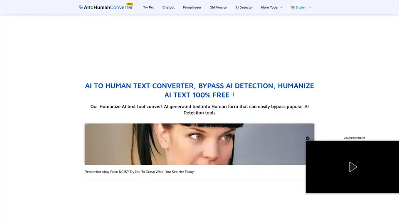Click the ADVERTISEMENT label above the video
The height and width of the screenshot is (224, 399).
354,138
